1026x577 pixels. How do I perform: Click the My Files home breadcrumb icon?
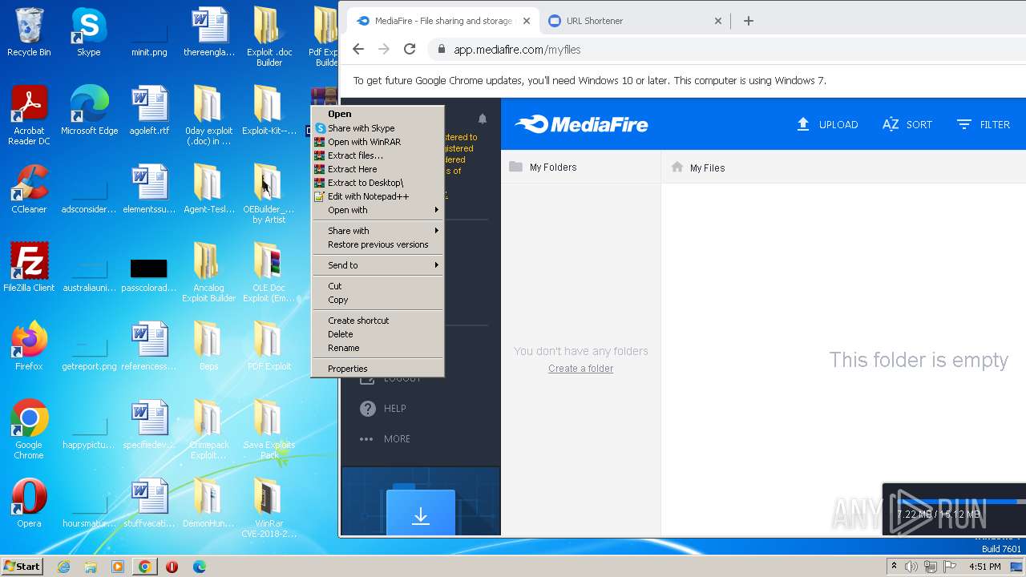coord(677,167)
